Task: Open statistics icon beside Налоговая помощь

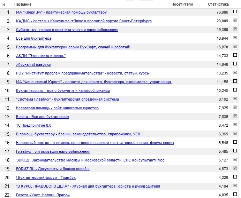Action: click(x=235, y=107)
